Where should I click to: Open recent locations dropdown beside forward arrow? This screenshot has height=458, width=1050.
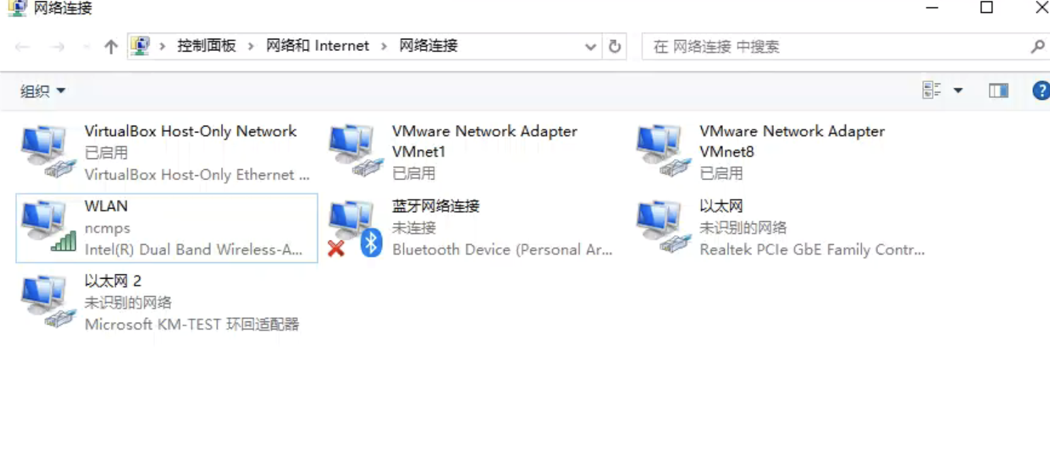86,47
